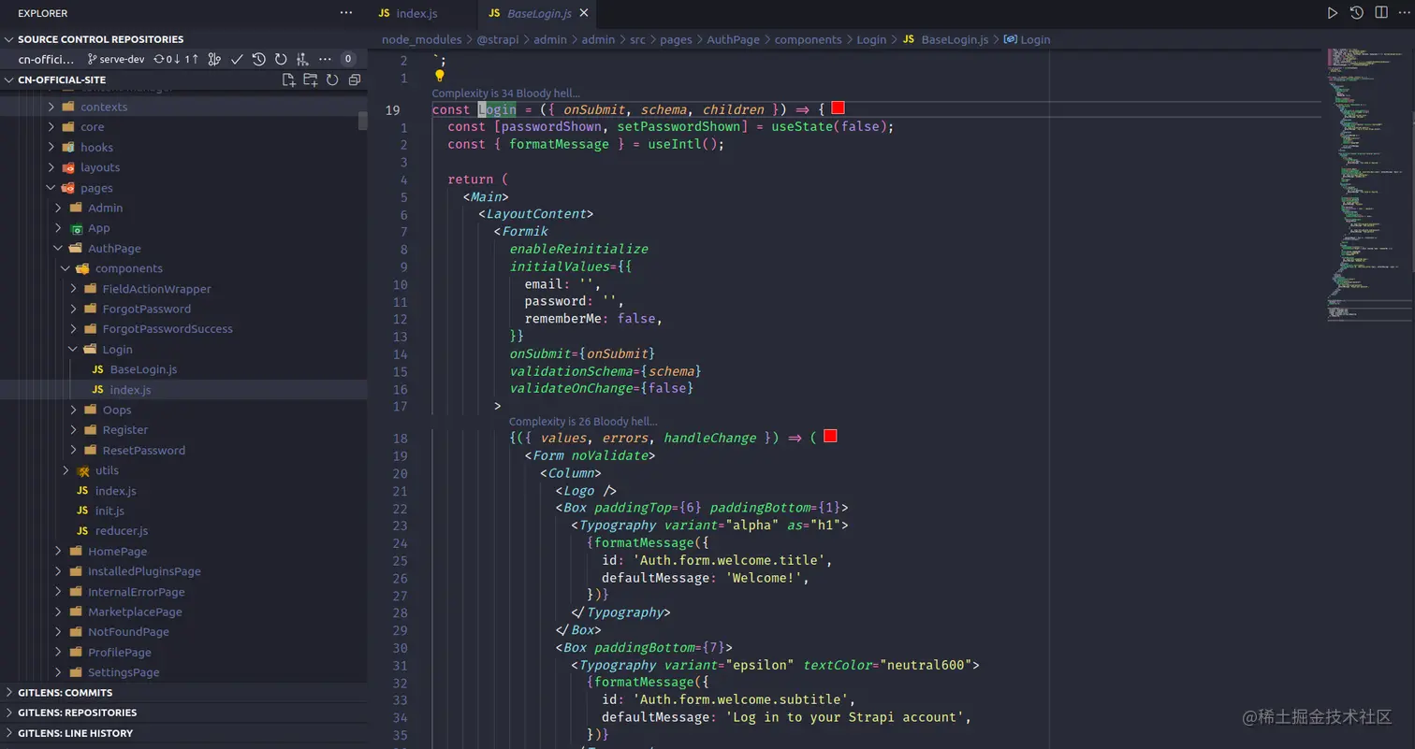
Task: Click the node_modules breadcrumb
Action: 421,39
